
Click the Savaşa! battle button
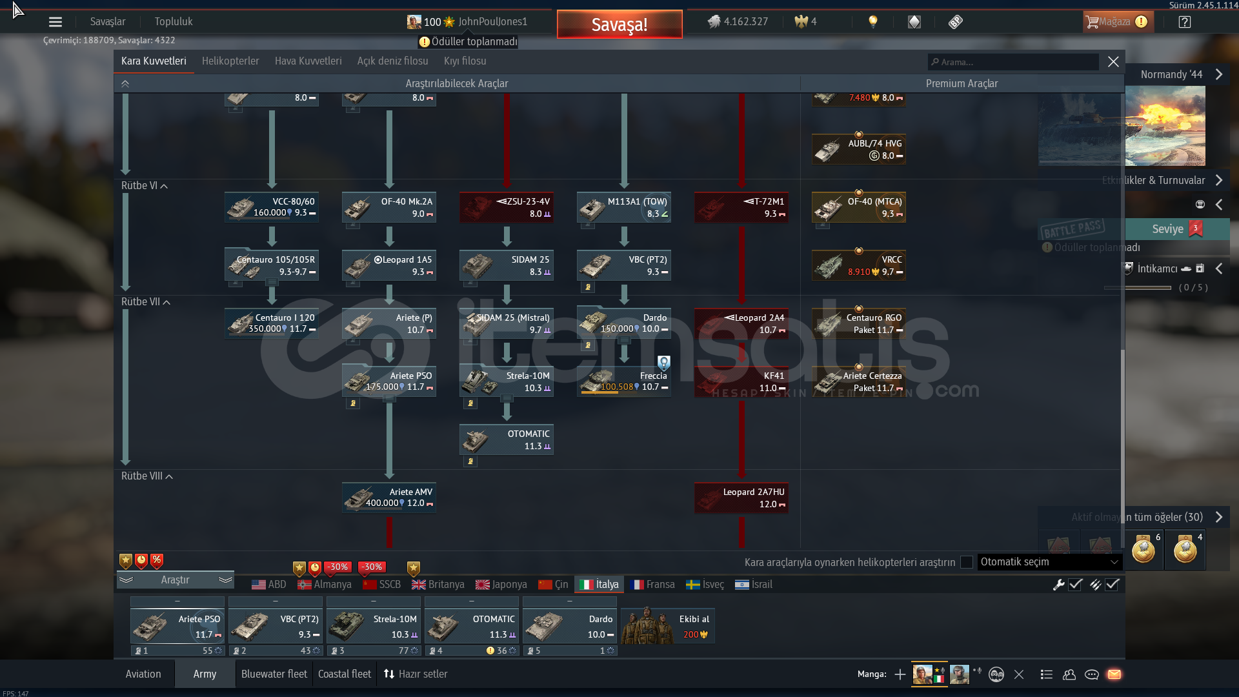(x=619, y=25)
